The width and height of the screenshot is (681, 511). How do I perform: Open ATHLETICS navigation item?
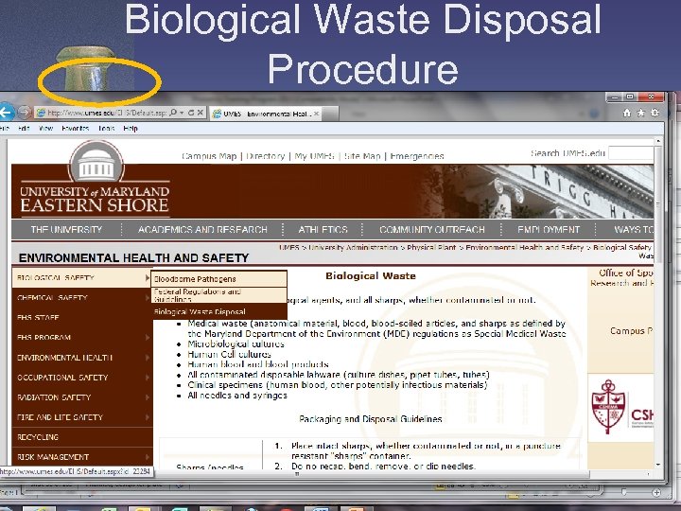pos(323,229)
